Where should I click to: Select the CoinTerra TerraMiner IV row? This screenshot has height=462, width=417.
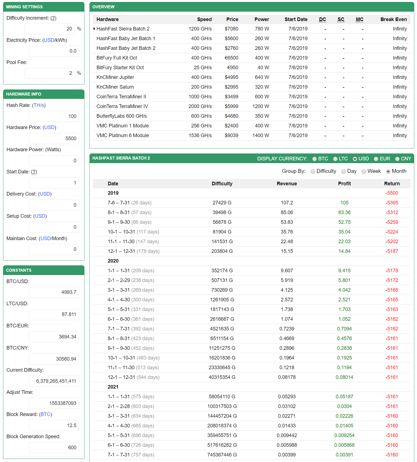pyautogui.click(x=252, y=106)
